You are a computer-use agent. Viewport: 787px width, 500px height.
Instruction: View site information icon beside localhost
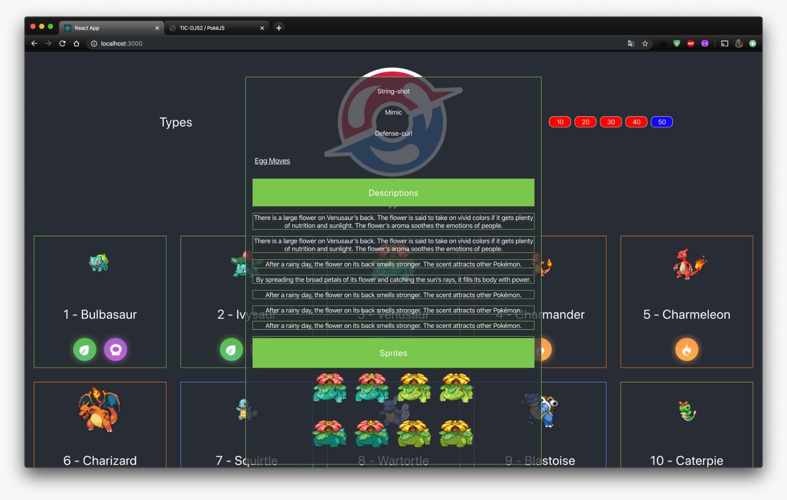pyautogui.click(x=94, y=43)
